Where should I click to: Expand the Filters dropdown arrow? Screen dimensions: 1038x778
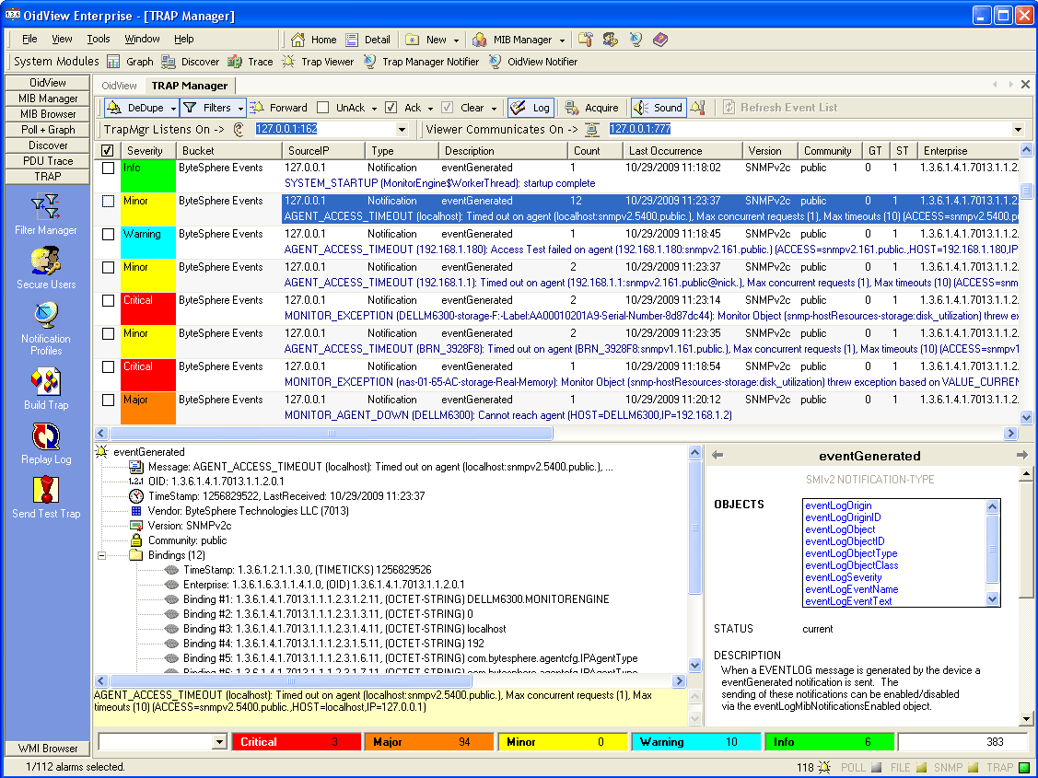tap(239, 108)
